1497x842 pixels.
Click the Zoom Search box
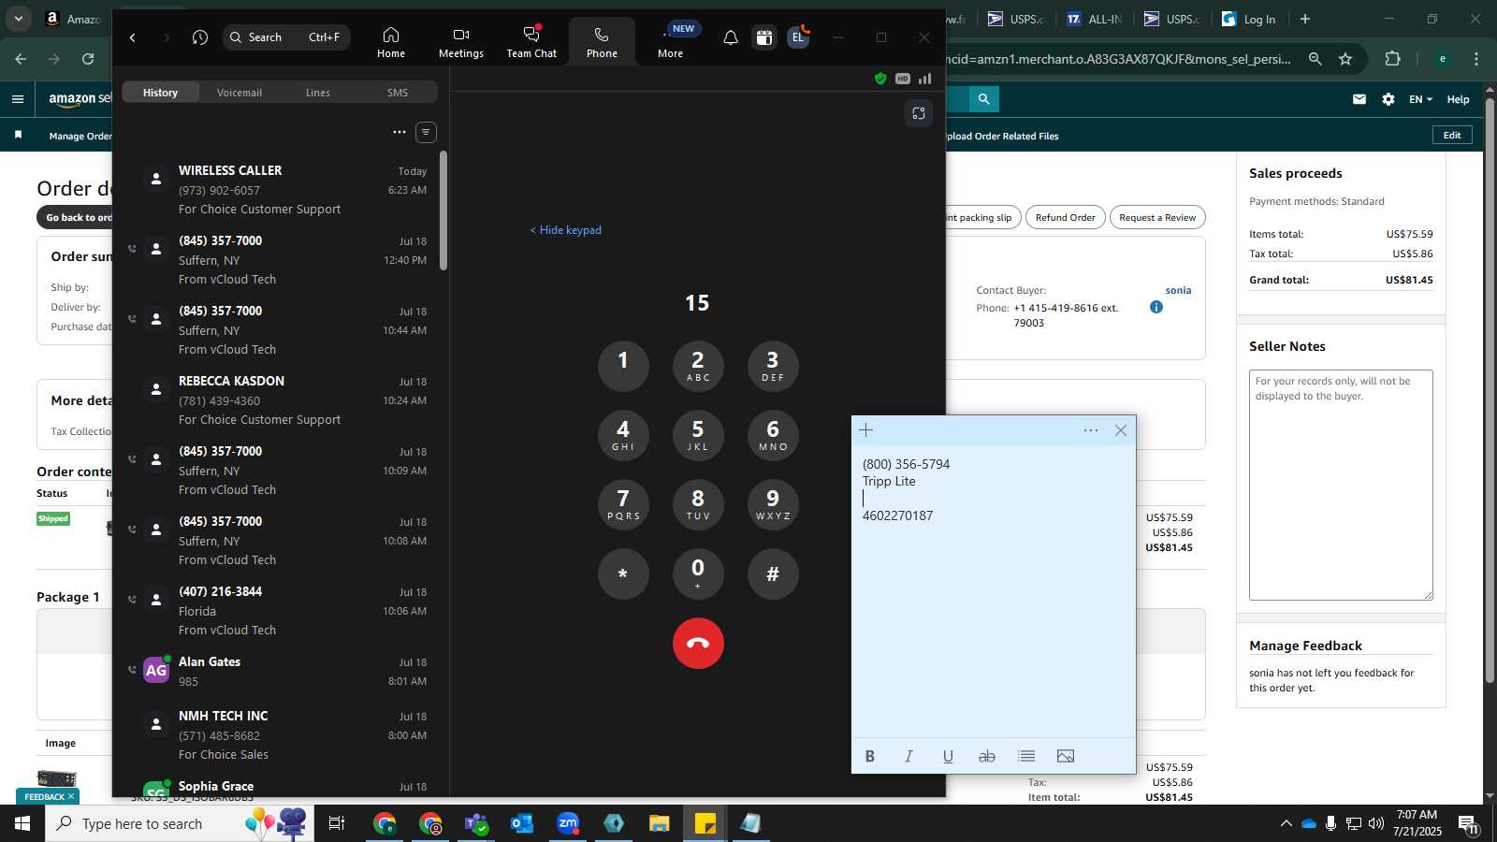click(287, 37)
